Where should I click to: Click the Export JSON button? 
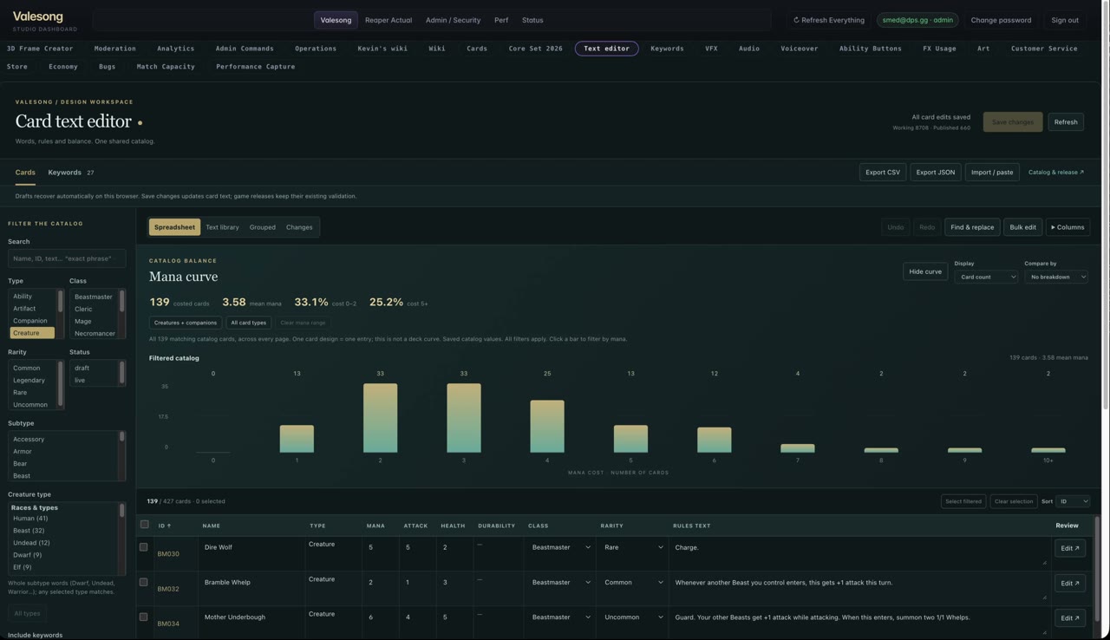[x=936, y=173]
